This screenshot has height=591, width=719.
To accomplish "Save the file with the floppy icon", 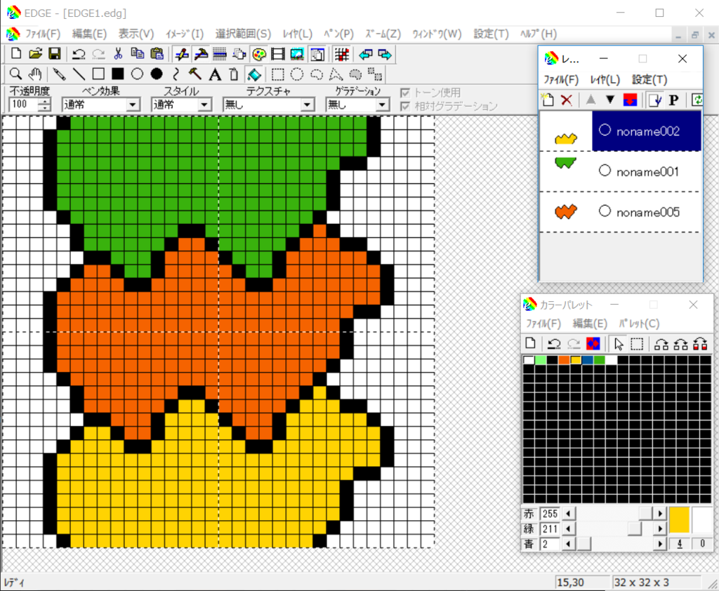I will [55, 54].
